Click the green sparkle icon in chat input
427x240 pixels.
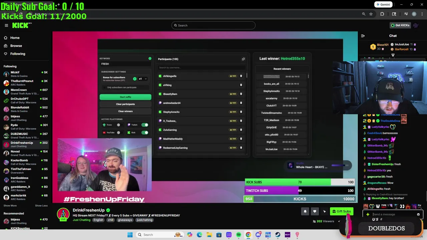[x=368, y=214]
